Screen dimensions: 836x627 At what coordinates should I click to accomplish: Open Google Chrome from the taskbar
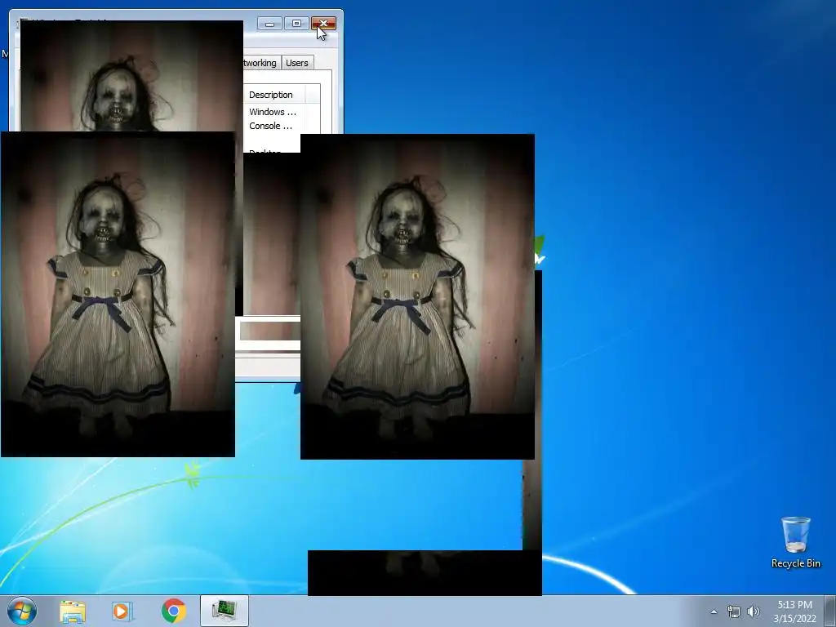[x=174, y=611]
